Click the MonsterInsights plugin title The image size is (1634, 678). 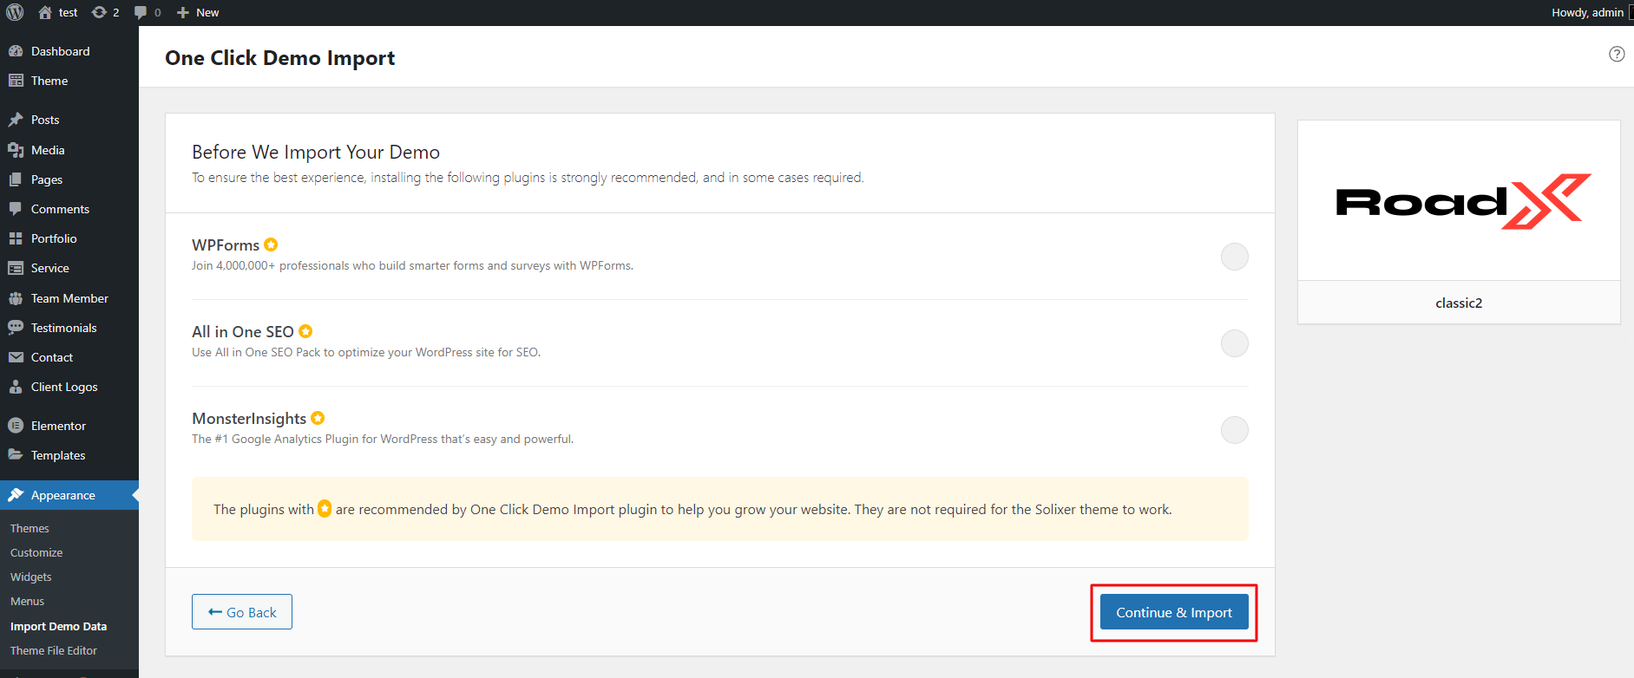(249, 419)
